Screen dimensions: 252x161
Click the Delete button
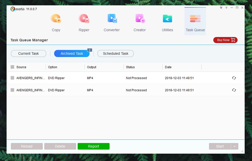(x=60, y=146)
